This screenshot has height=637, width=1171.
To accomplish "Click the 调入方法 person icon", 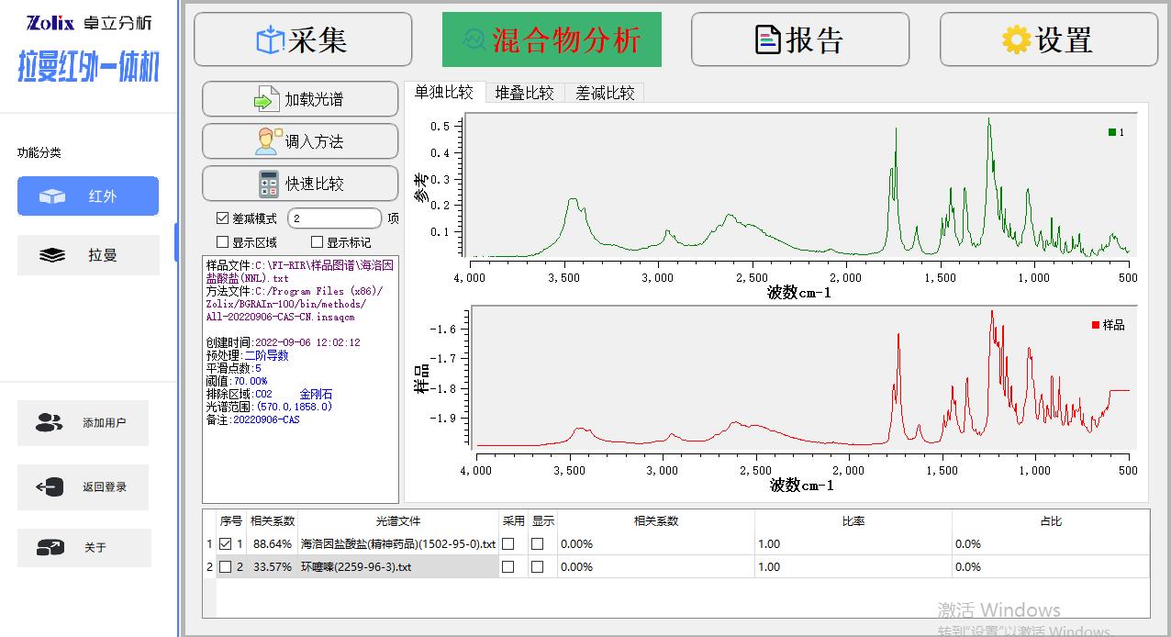I will pyautogui.click(x=268, y=141).
